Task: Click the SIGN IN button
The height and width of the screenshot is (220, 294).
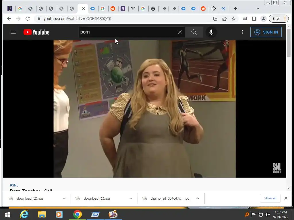Action: tap(266, 32)
